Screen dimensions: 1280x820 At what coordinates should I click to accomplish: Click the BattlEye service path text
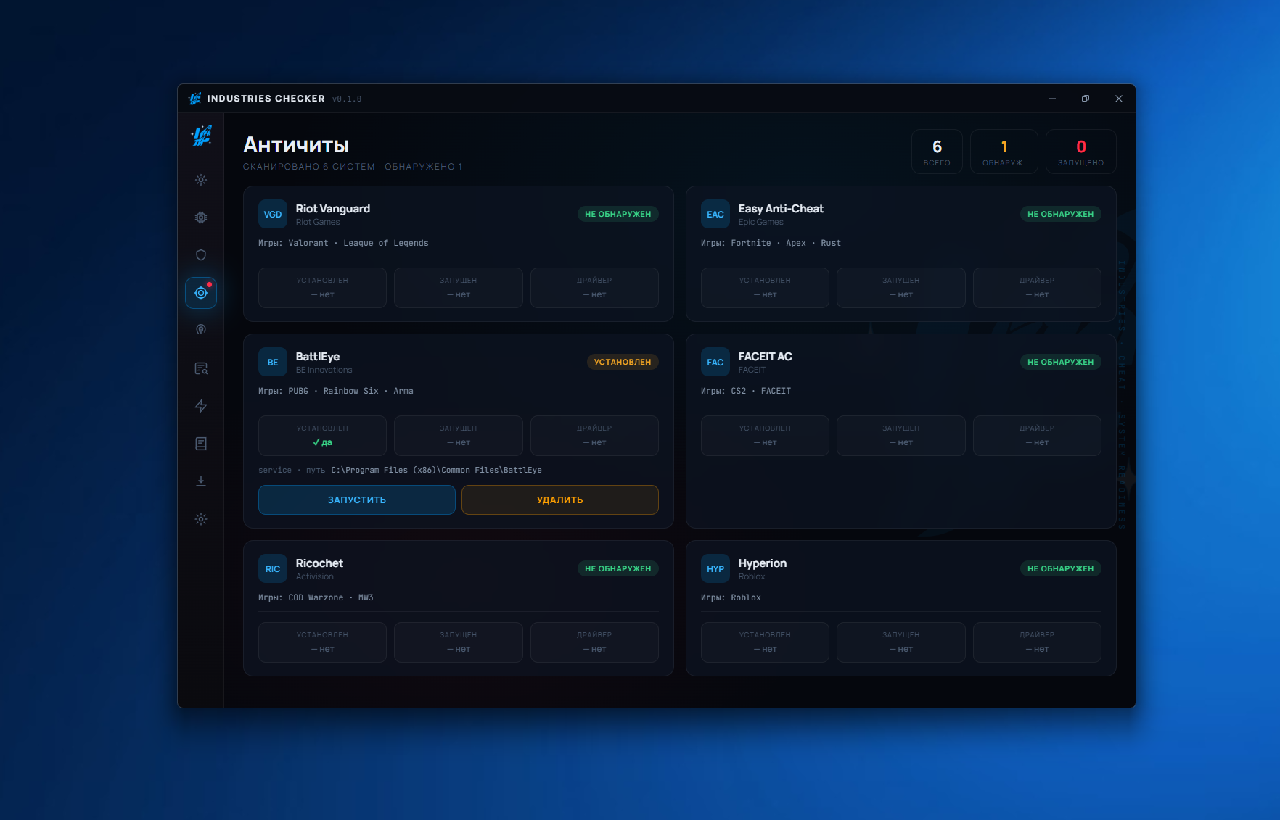click(400, 470)
